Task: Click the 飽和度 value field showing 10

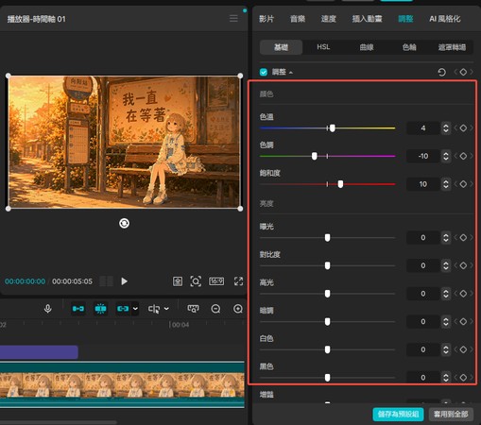Action: tap(423, 184)
